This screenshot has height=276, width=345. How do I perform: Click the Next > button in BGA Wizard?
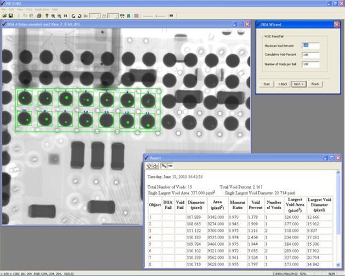point(299,84)
